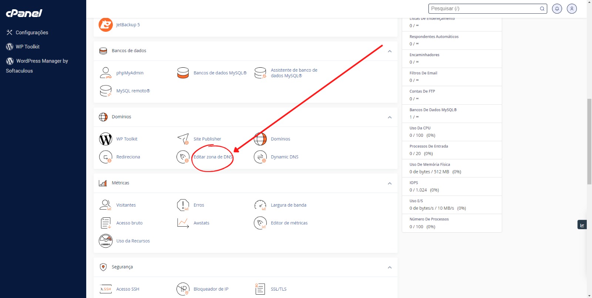The width and height of the screenshot is (592, 298).
Task: Open the Dynamic DNS link
Action: [x=285, y=157]
